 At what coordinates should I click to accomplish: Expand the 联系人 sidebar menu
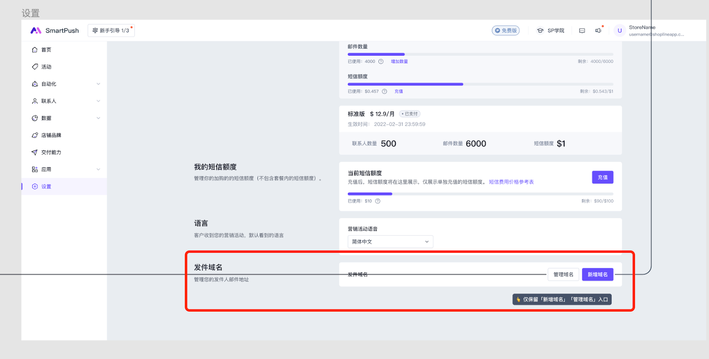coord(98,101)
